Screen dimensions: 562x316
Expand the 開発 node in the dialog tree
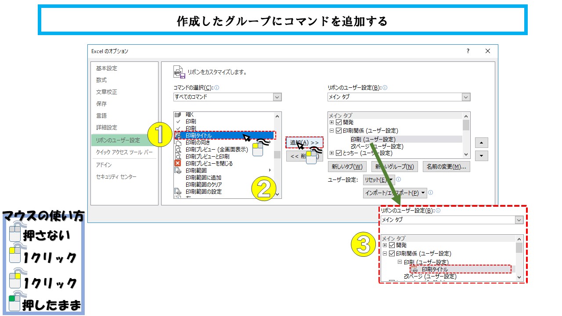(x=332, y=122)
